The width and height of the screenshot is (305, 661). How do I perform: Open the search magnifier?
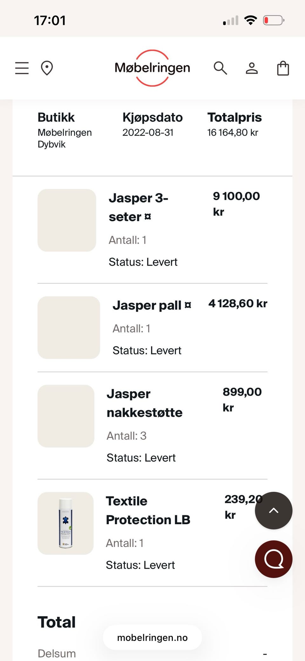pyautogui.click(x=220, y=68)
